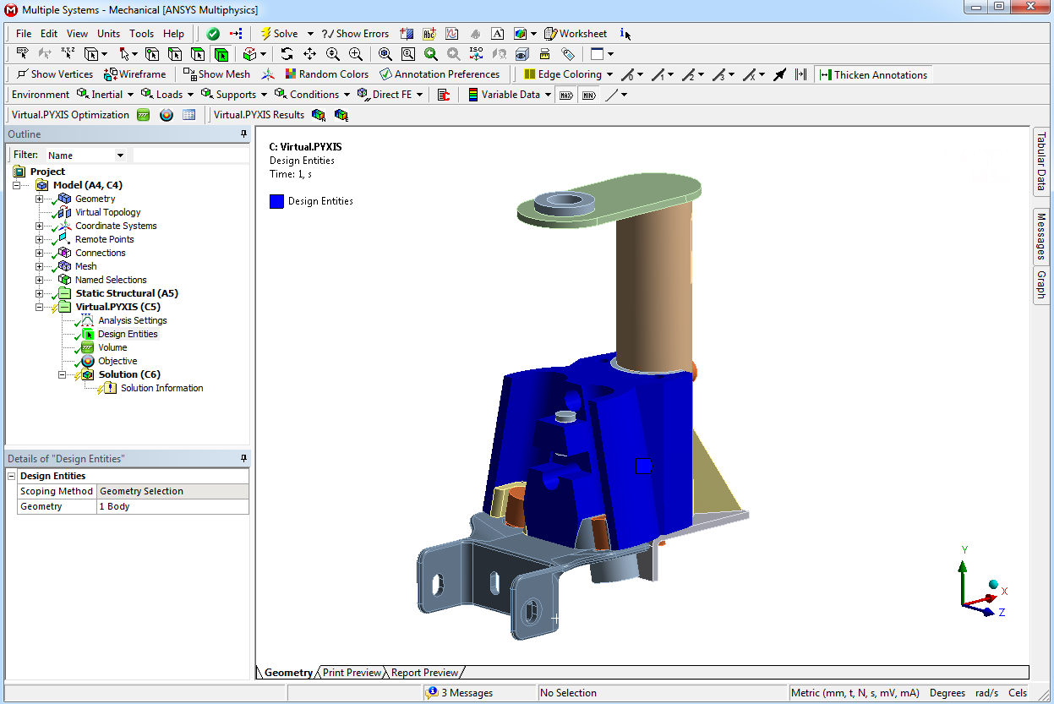Click the blue Design Entities legend swatch
The width and height of the screenshot is (1054, 704).
tap(276, 201)
